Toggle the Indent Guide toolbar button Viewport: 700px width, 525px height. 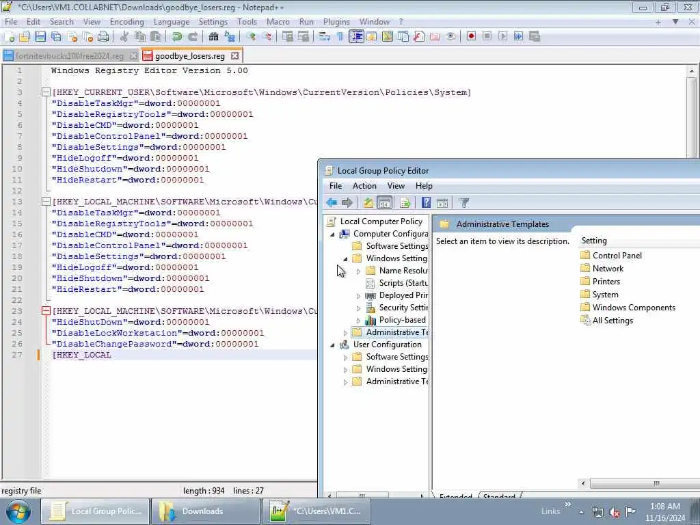(356, 37)
